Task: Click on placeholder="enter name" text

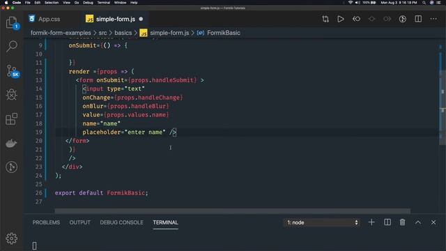Action: pyautogui.click(x=124, y=132)
